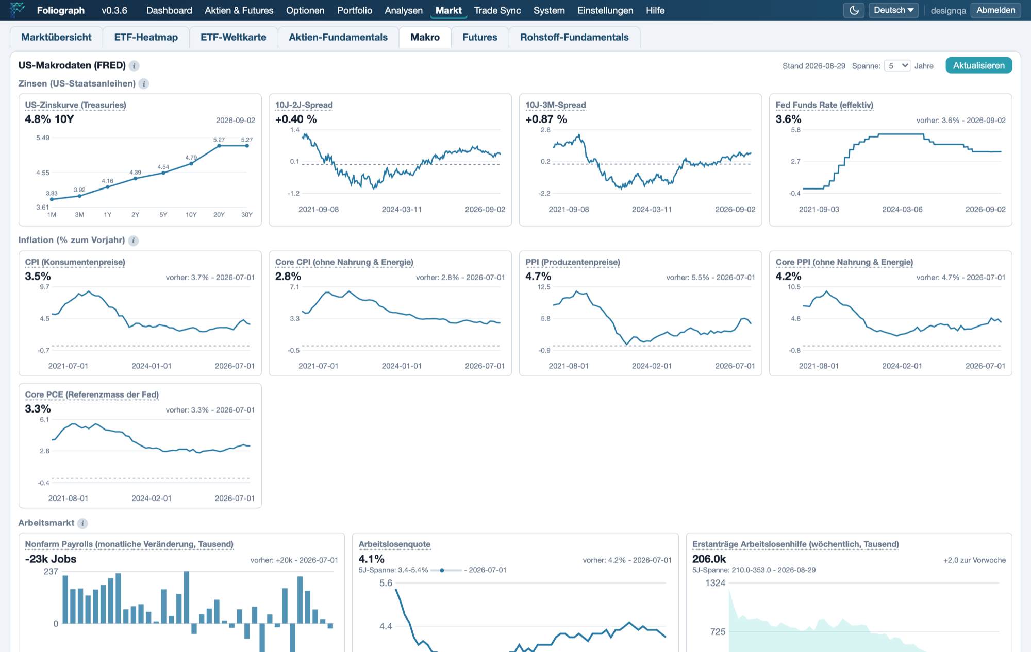Click info icon beside Inflation heading
The height and width of the screenshot is (652, 1031).
click(x=133, y=241)
